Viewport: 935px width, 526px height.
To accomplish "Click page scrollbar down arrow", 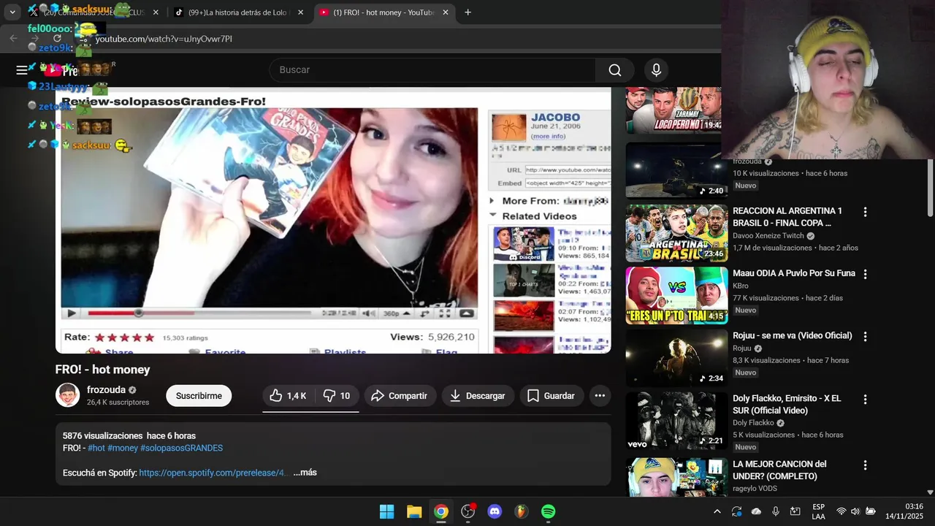I will coord(930,492).
